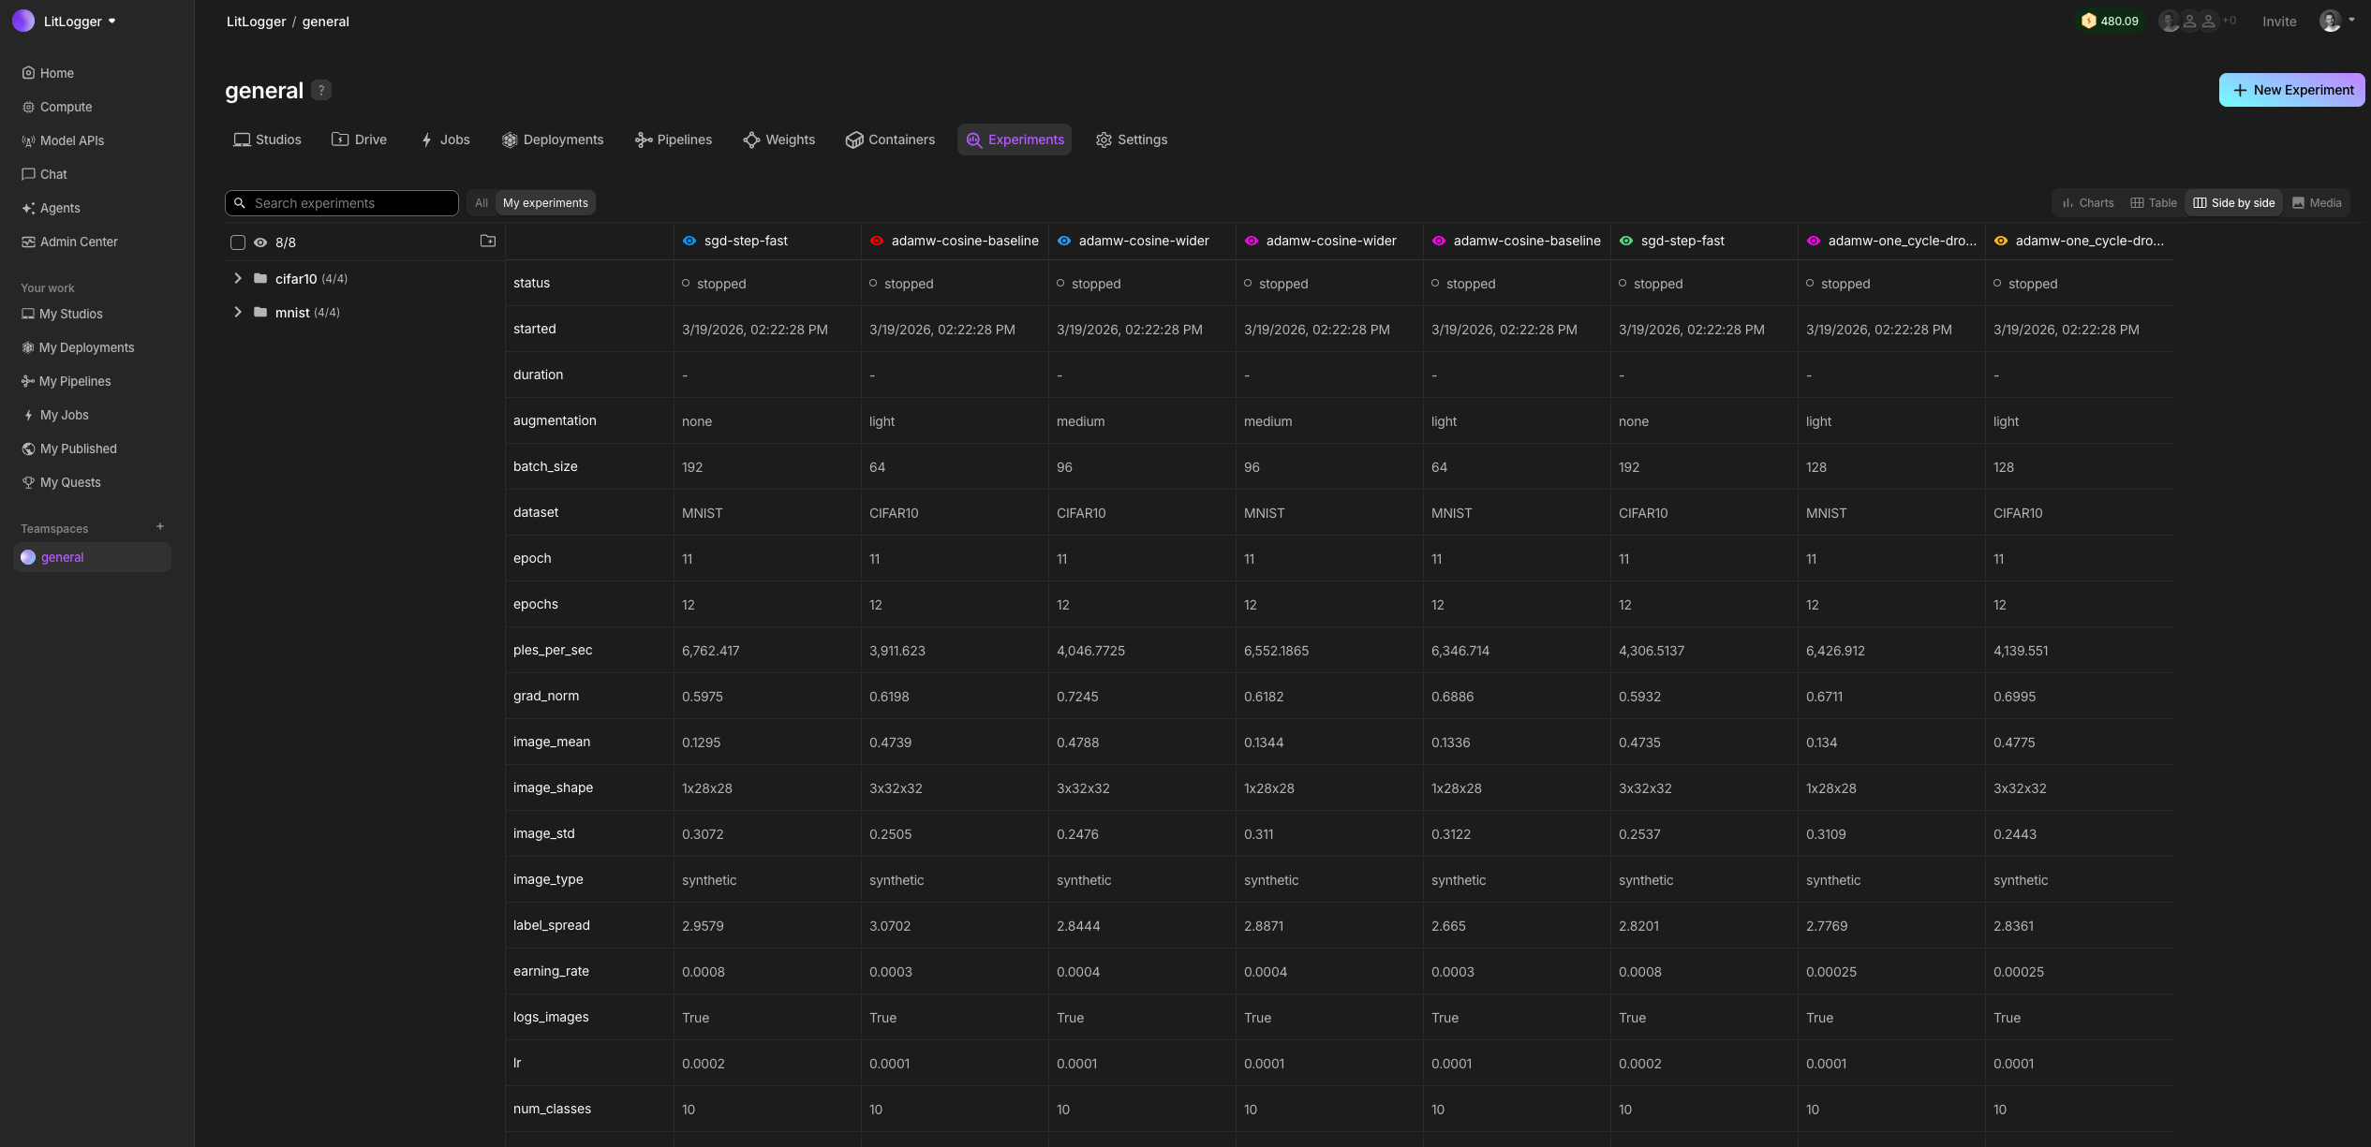The image size is (2371, 1147).
Task: Open the credits balance 480.09 badge
Action: point(2110,21)
